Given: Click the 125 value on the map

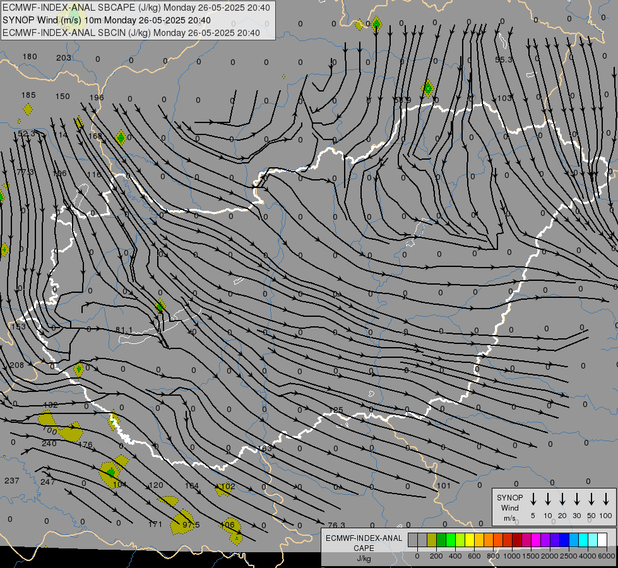Looking at the screenshot, I should tap(336, 410).
